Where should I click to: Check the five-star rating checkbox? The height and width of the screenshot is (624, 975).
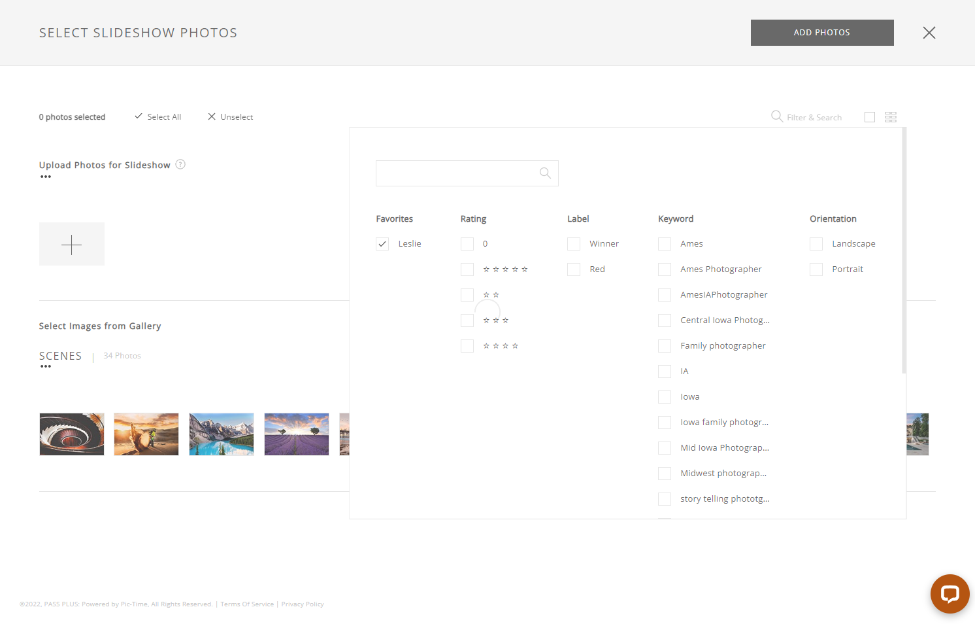point(467,269)
